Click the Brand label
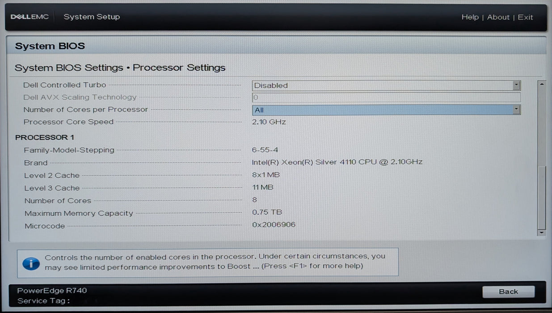This screenshot has width=552, height=313. pos(35,163)
